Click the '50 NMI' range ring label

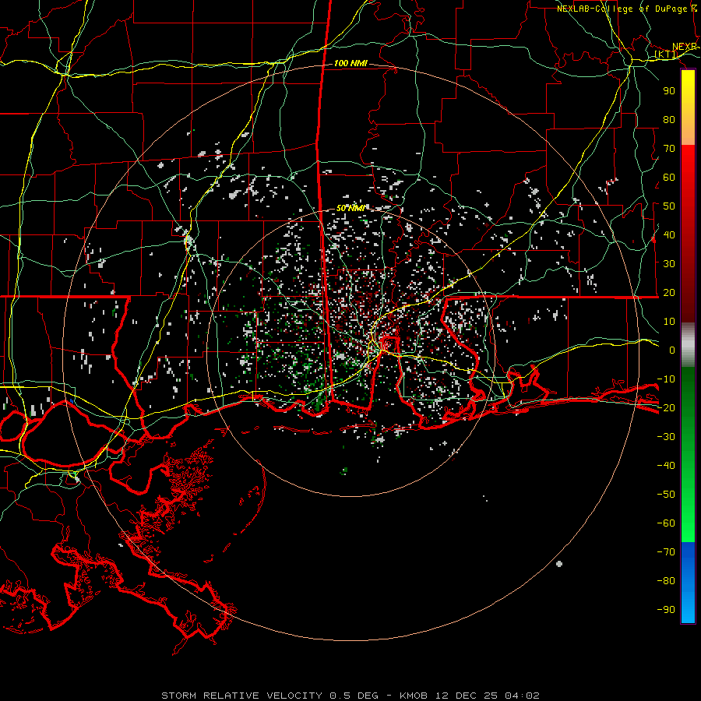point(351,208)
